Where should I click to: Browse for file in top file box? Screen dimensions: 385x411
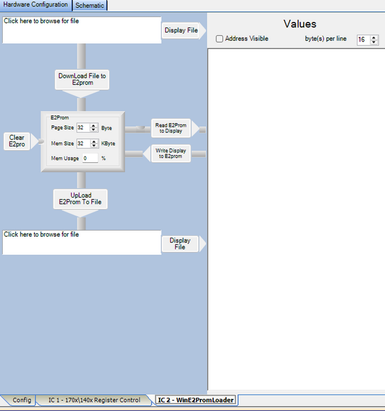[x=81, y=30]
